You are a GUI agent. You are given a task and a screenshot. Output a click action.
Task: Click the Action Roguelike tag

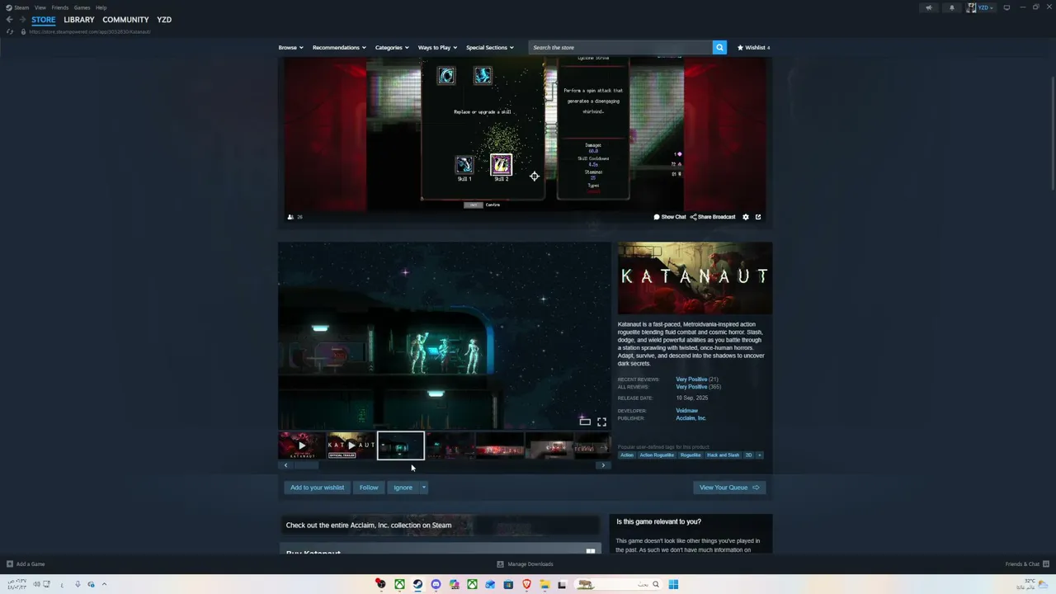(x=657, y=455)
